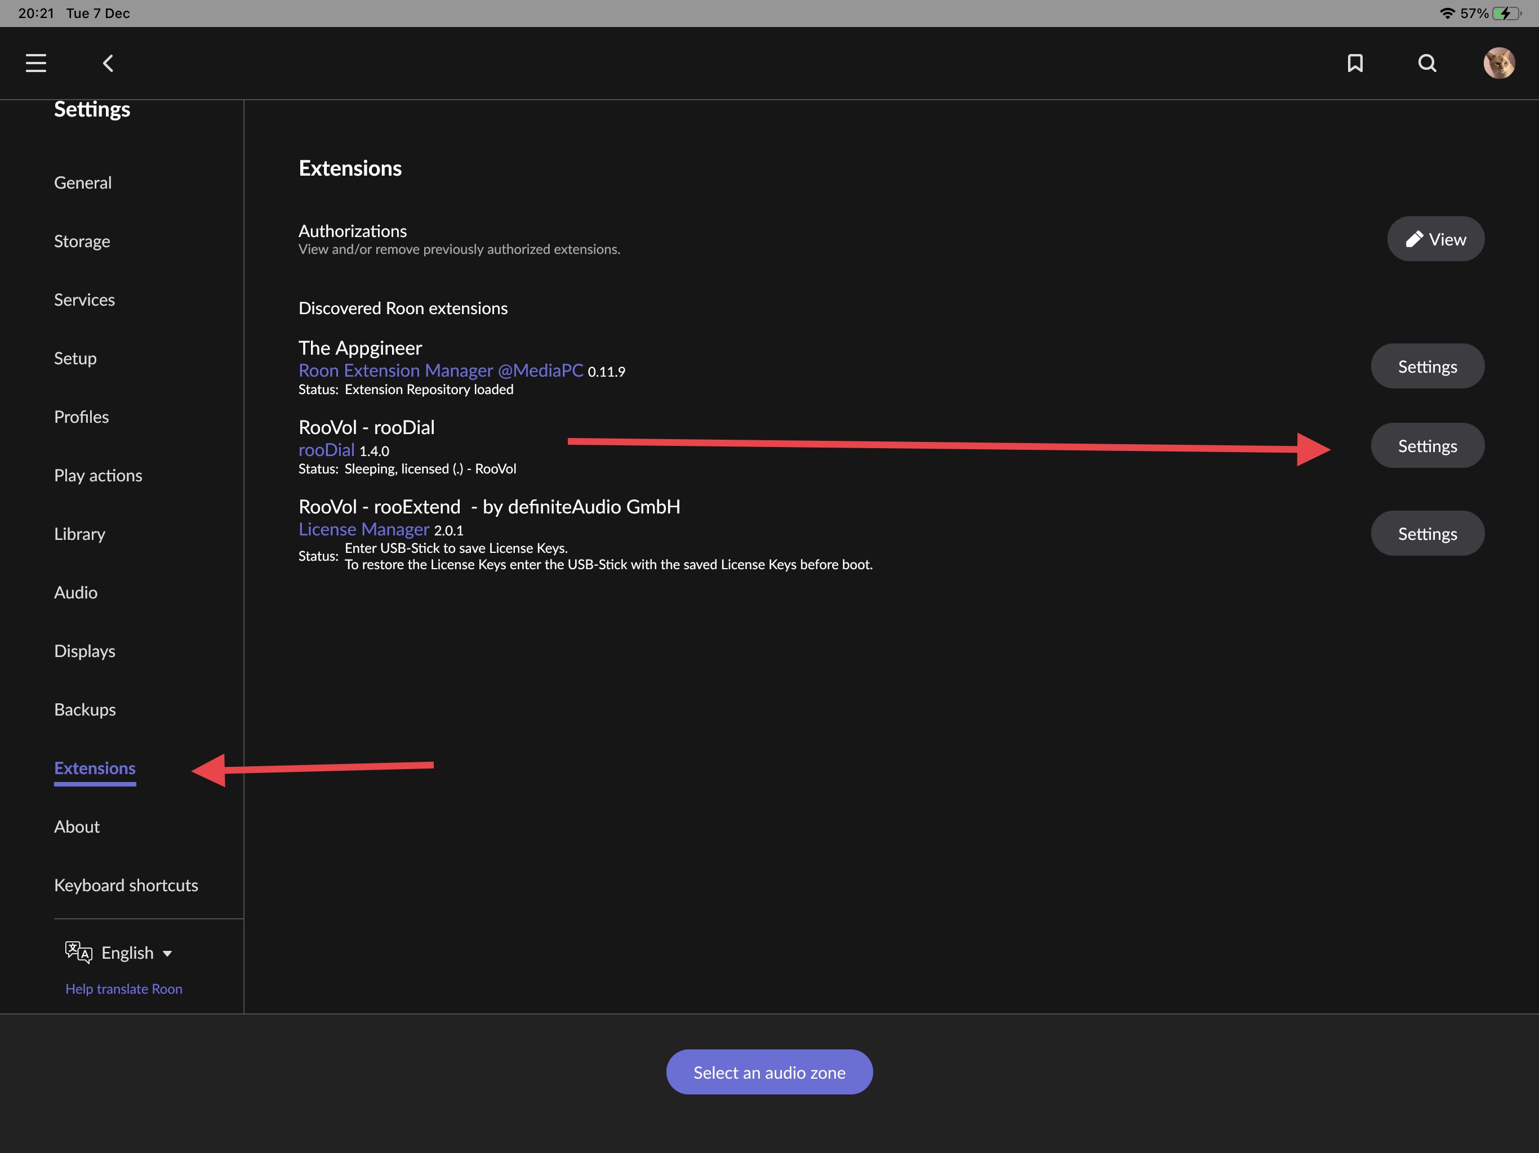Open the search magnifier

pyautogui.click(x=1427, y=63)
